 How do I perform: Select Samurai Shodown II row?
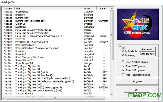pos(56,45)
